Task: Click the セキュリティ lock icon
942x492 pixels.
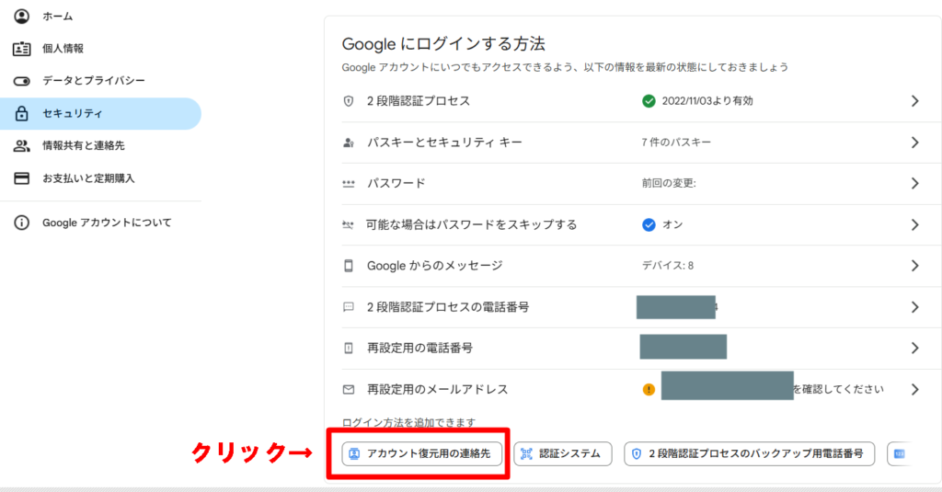Action: point(21,114)
